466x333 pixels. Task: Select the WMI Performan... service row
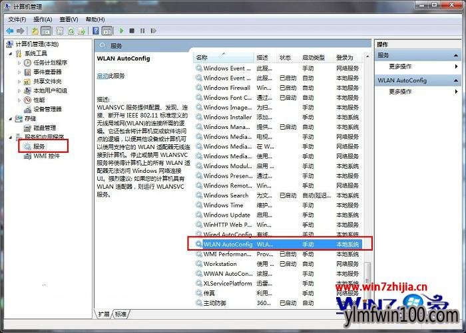point(278,254)
